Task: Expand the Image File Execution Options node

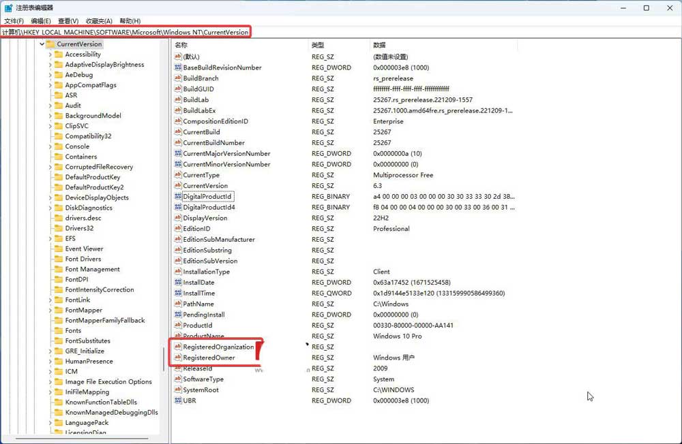Action: [50, 382]
